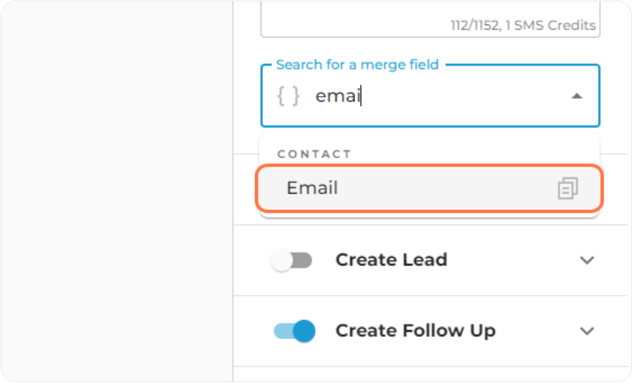
Task: Click the Create Follow Up heading text
Action: 416,331
